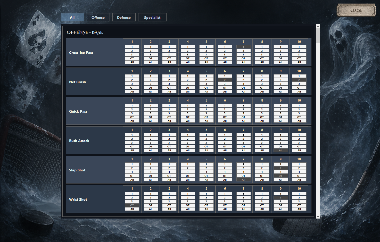Open the Offense tab
The image size is (380, 242).
pyautogui.click(x=98, y=18)
